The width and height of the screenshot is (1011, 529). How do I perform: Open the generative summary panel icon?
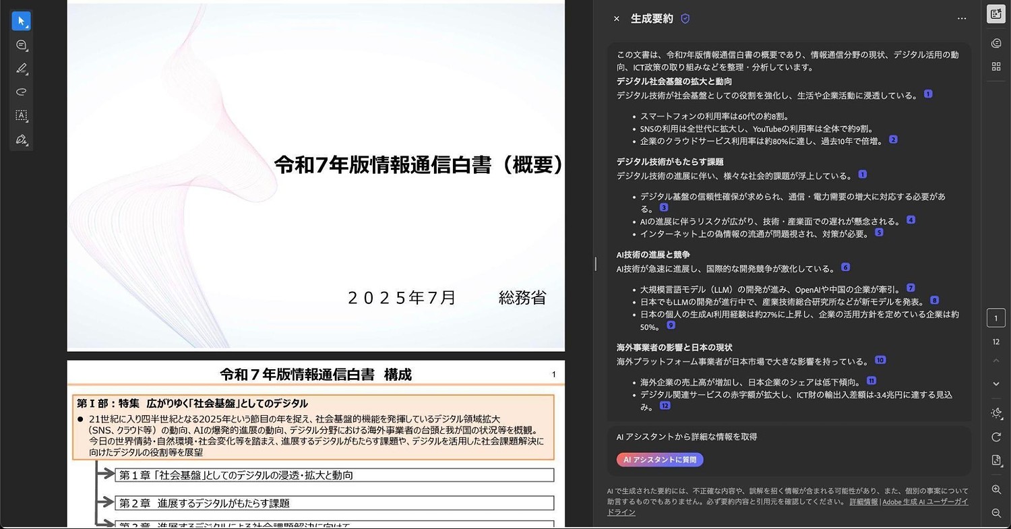995,14
